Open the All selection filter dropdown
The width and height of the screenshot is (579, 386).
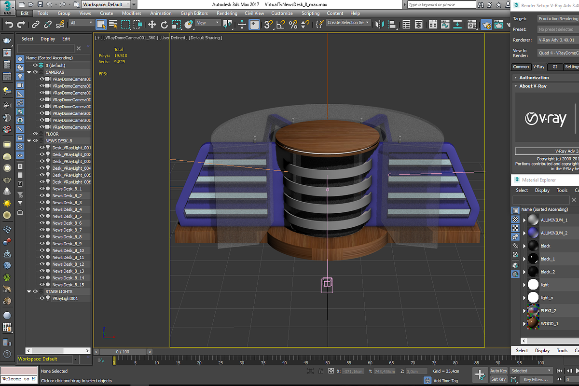(x=81, y=23)
